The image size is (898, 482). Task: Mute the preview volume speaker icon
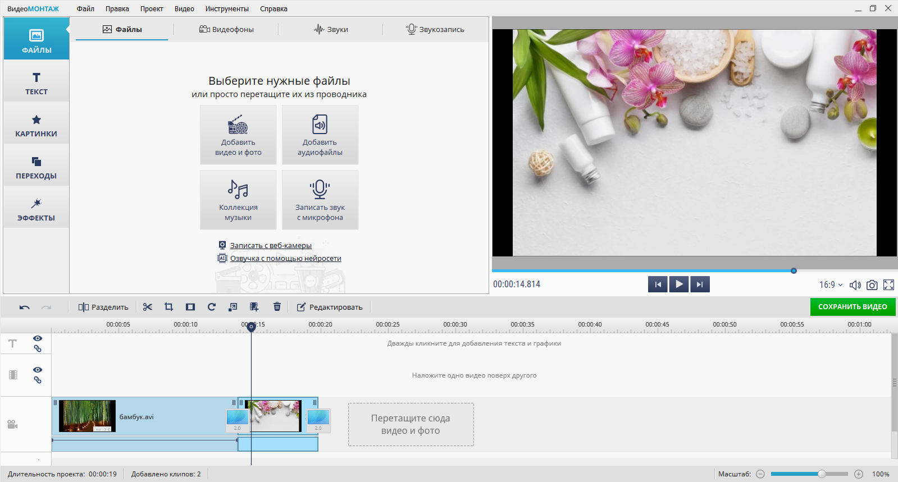pos(855,285)
